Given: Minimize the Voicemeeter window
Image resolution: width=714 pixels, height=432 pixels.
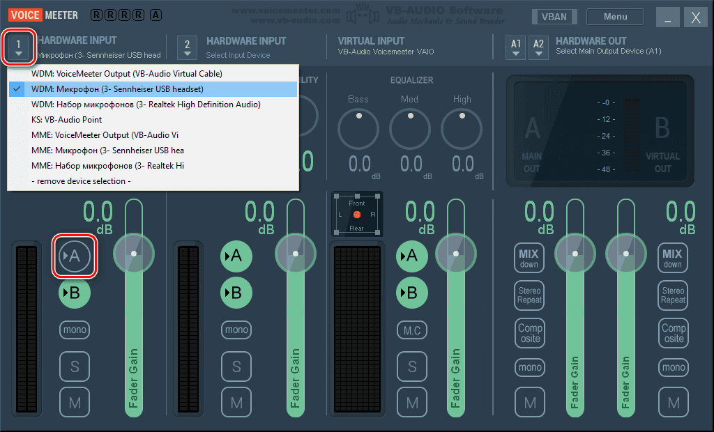Looking at the screenshot, I should point(667,17).
